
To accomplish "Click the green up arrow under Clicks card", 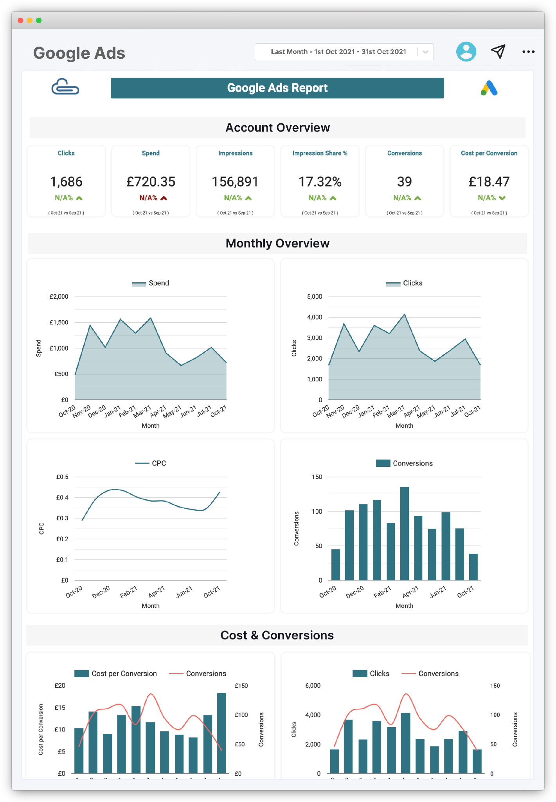I will [x=79, y=198].
